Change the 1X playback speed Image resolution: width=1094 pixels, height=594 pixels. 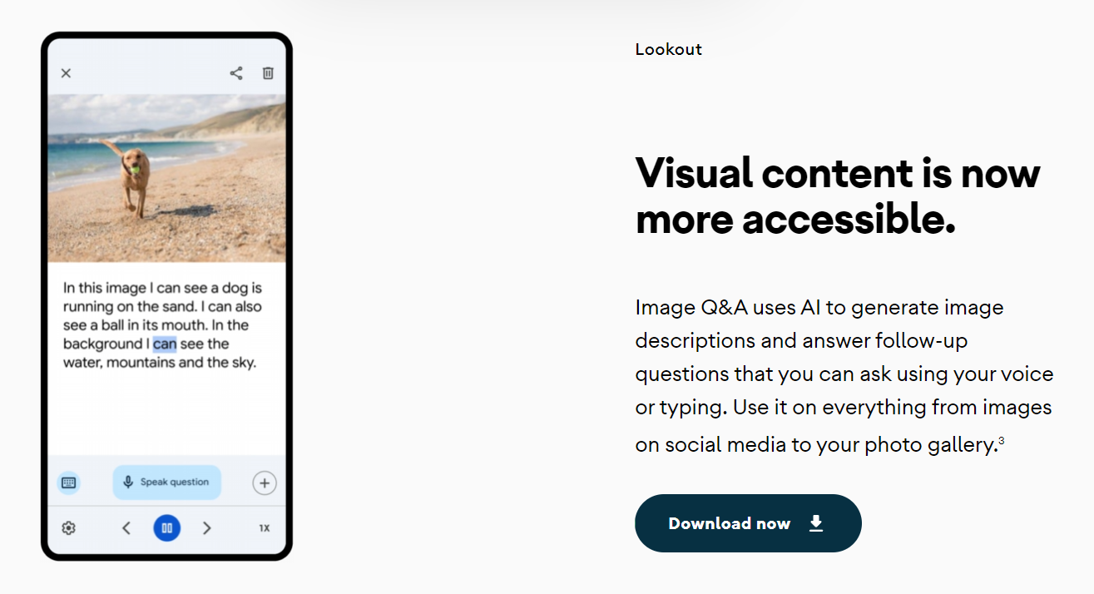[x=265, y=528]
